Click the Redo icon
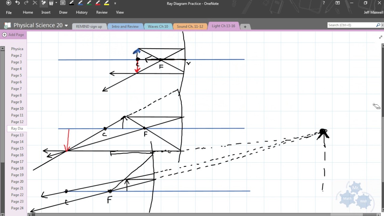The width and height of the screenshot is (384, 216). pyautogui.click(x=26, y=3)
